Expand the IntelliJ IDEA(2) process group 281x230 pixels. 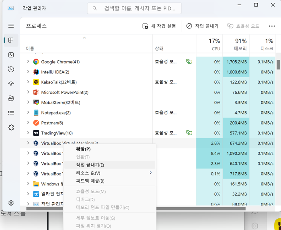click(x=28, y=71)
